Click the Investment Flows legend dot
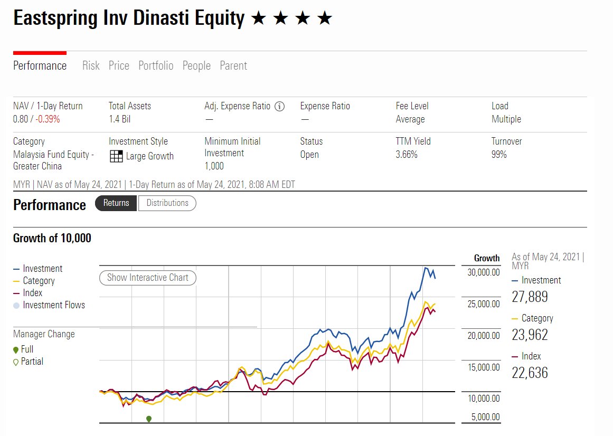The height and width of the screenshot is (436, 613). pos(16,306)
